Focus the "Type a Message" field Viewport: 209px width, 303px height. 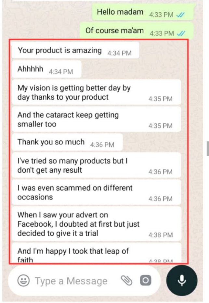[x=72, y=281]
